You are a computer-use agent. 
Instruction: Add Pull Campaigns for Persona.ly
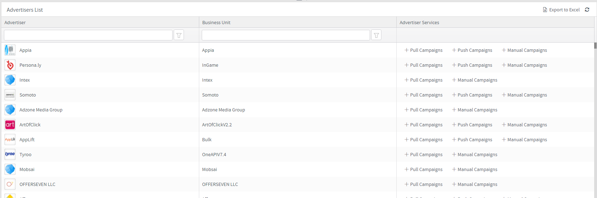pos(423,65)
